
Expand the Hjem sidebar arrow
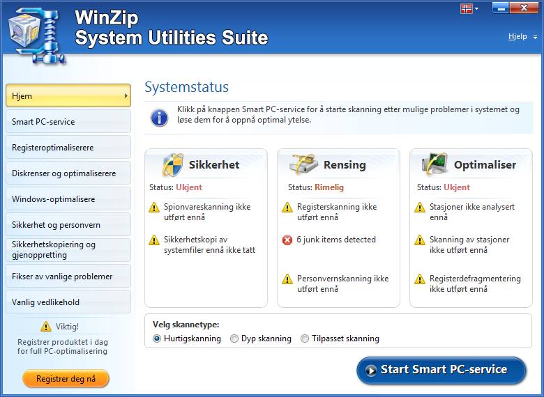pyautogui.click(x=126, y=96)
